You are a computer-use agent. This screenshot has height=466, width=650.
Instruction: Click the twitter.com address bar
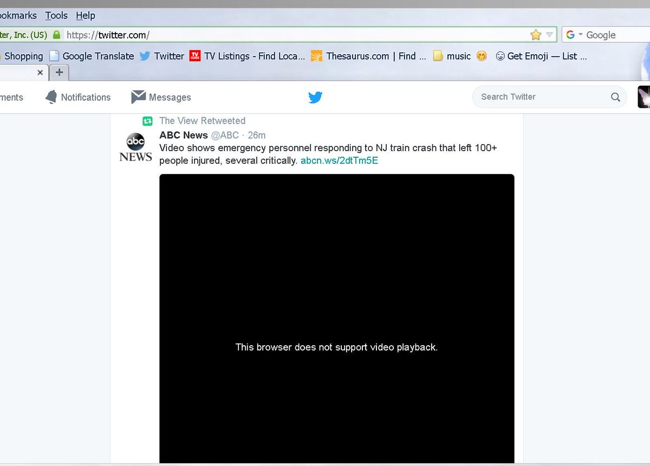click(x=295, y=35)
